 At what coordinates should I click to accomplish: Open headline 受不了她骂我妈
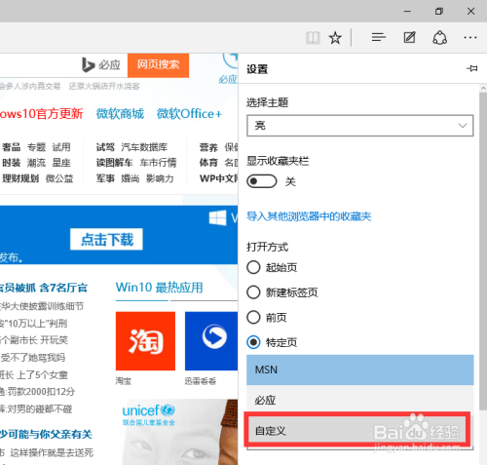pyautogui.click(x=32, y=358)
